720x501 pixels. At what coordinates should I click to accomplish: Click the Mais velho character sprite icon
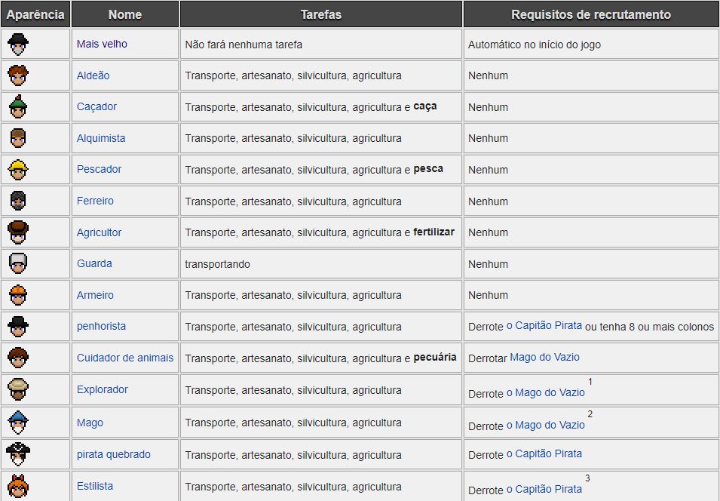[18, 44]
